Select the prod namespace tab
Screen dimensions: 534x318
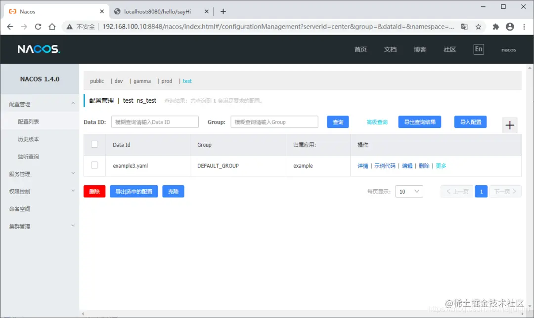pos(167,81)
